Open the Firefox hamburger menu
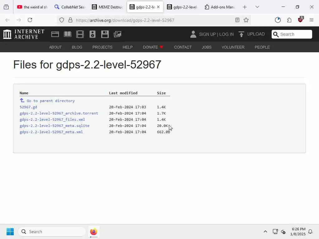Screen dimensions: 319x239 point(312,20)
